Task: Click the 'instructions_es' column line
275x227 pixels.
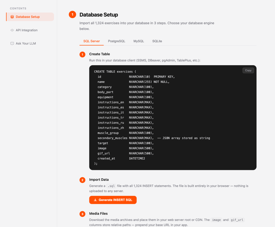Action: [x=126, y=107]
